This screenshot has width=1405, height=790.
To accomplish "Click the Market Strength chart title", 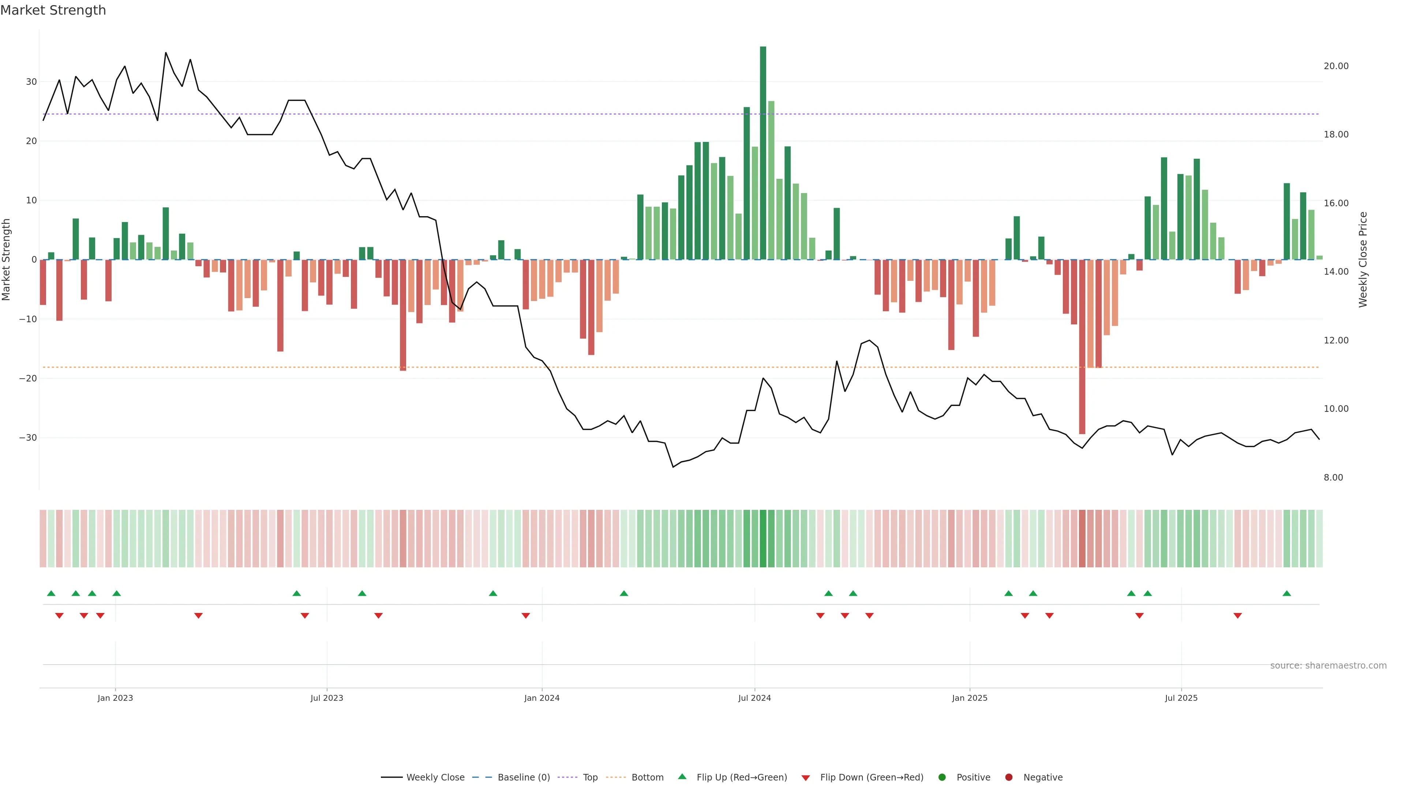I will (53, 10).
